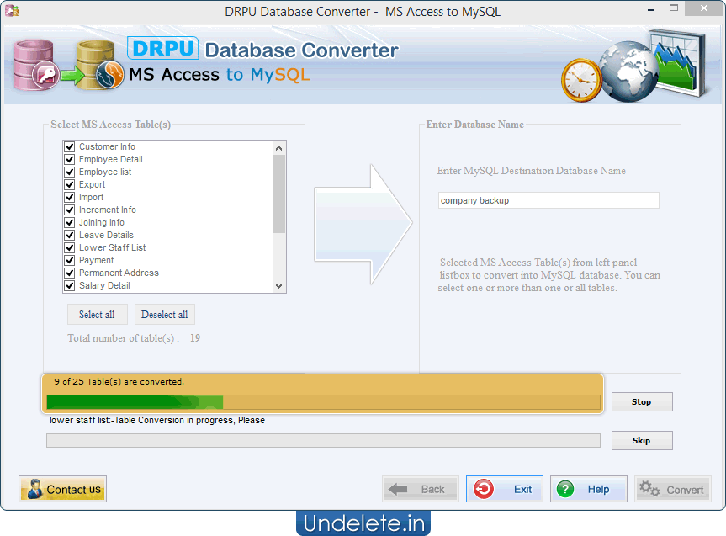Click the MySQL database icon in banner

pos(100,65)
